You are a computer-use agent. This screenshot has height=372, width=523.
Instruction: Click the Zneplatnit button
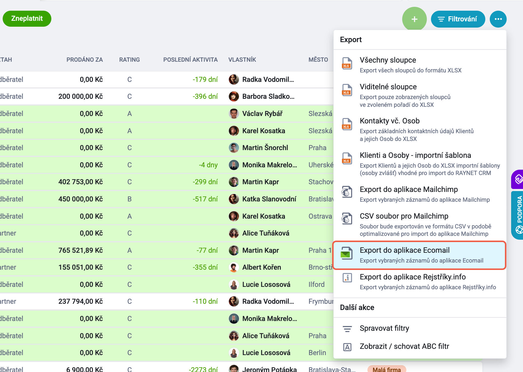[x=27, y=19]
